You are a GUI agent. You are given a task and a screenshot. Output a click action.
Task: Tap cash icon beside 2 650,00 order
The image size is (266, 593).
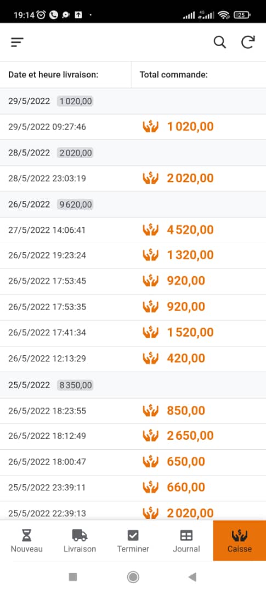[x=150, y=435]
